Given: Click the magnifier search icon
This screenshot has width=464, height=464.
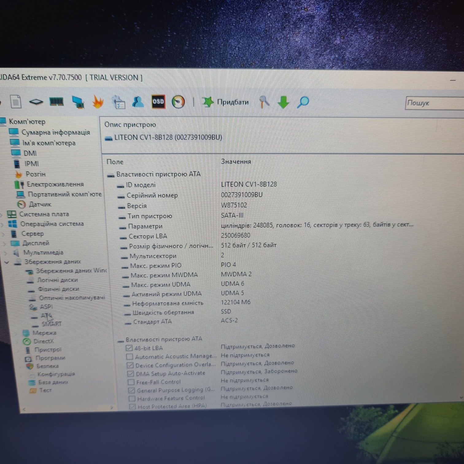Looking at the screenshot, I should click(303, 102).
